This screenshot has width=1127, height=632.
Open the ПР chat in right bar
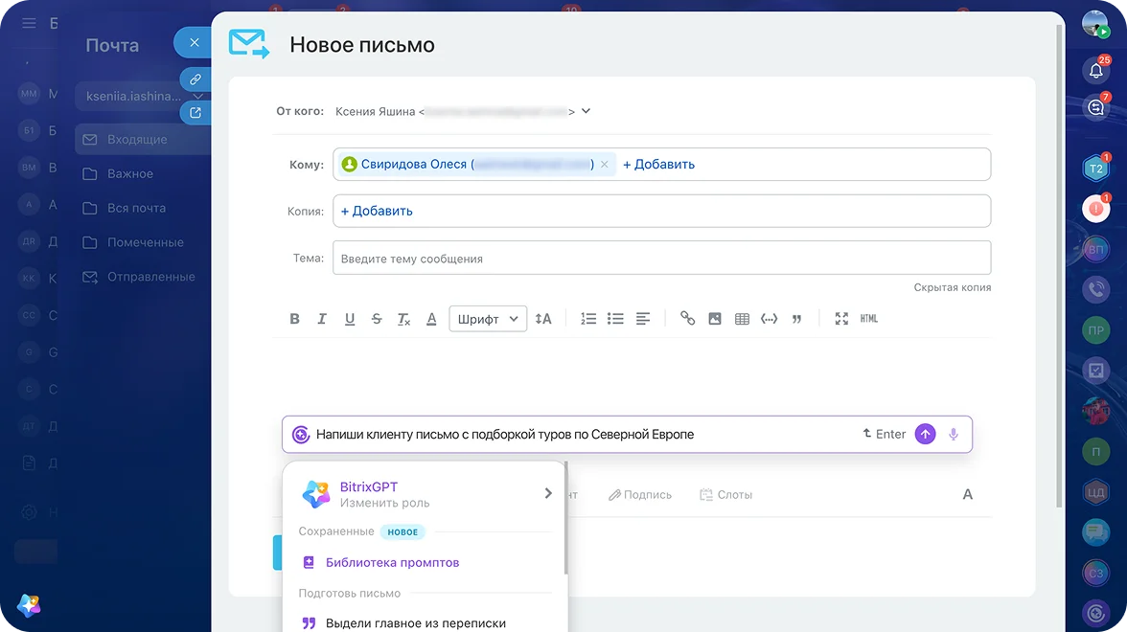coord(1095,330)
